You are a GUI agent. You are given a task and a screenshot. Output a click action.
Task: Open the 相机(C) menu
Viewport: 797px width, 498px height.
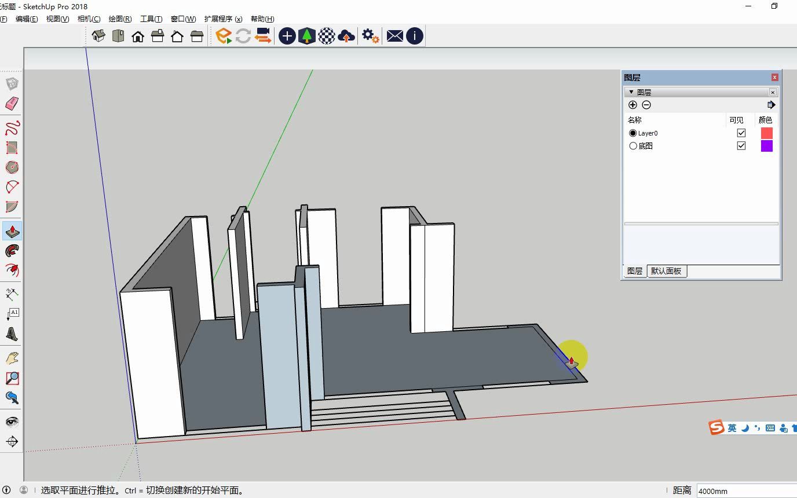(x=89, y=19)
